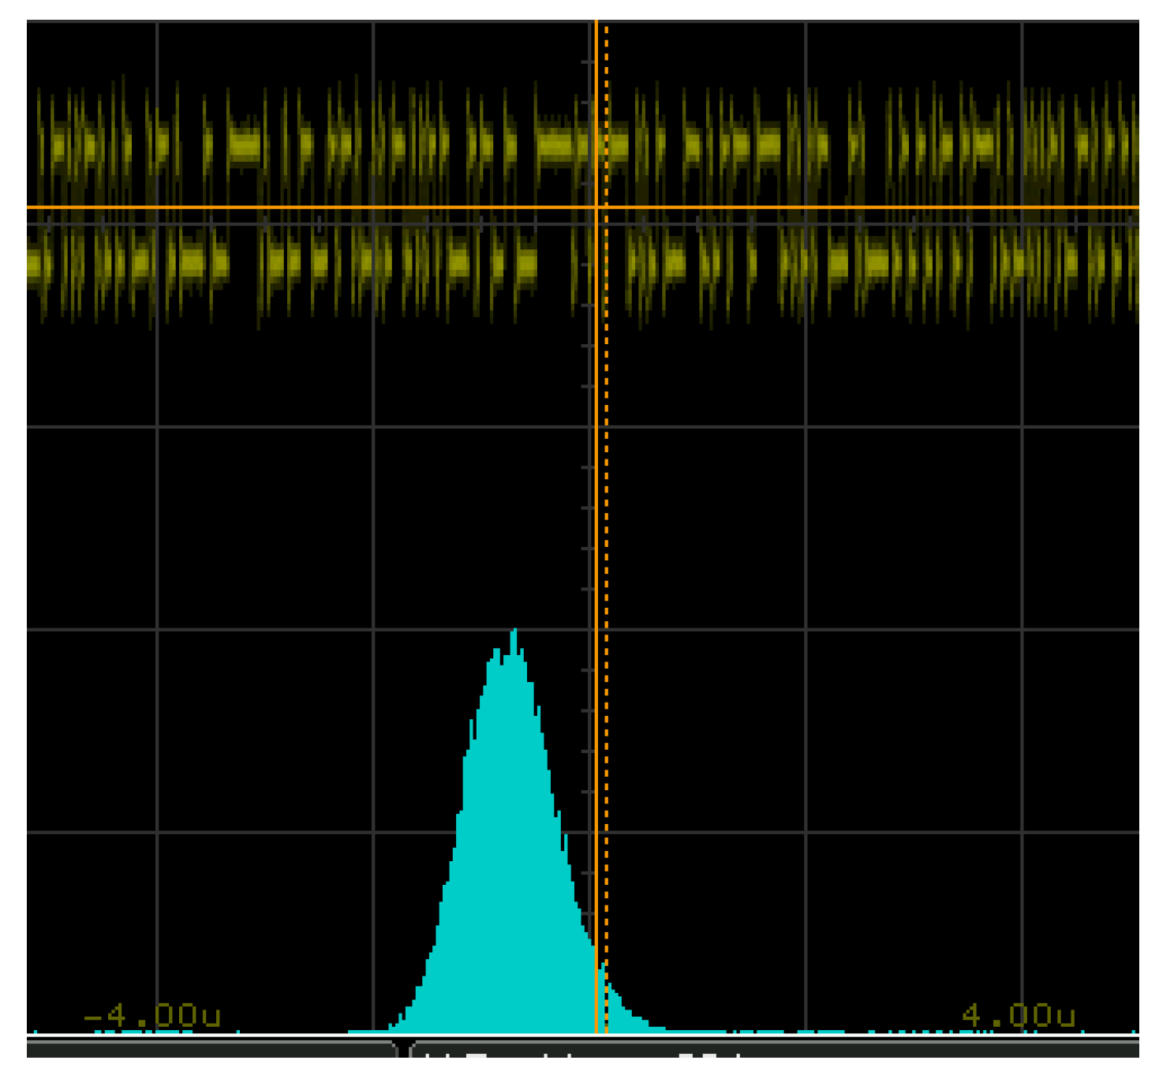Click the divider between the bottom tabs
This screenshot has width=1159, height=1079.
[402, 1051]
